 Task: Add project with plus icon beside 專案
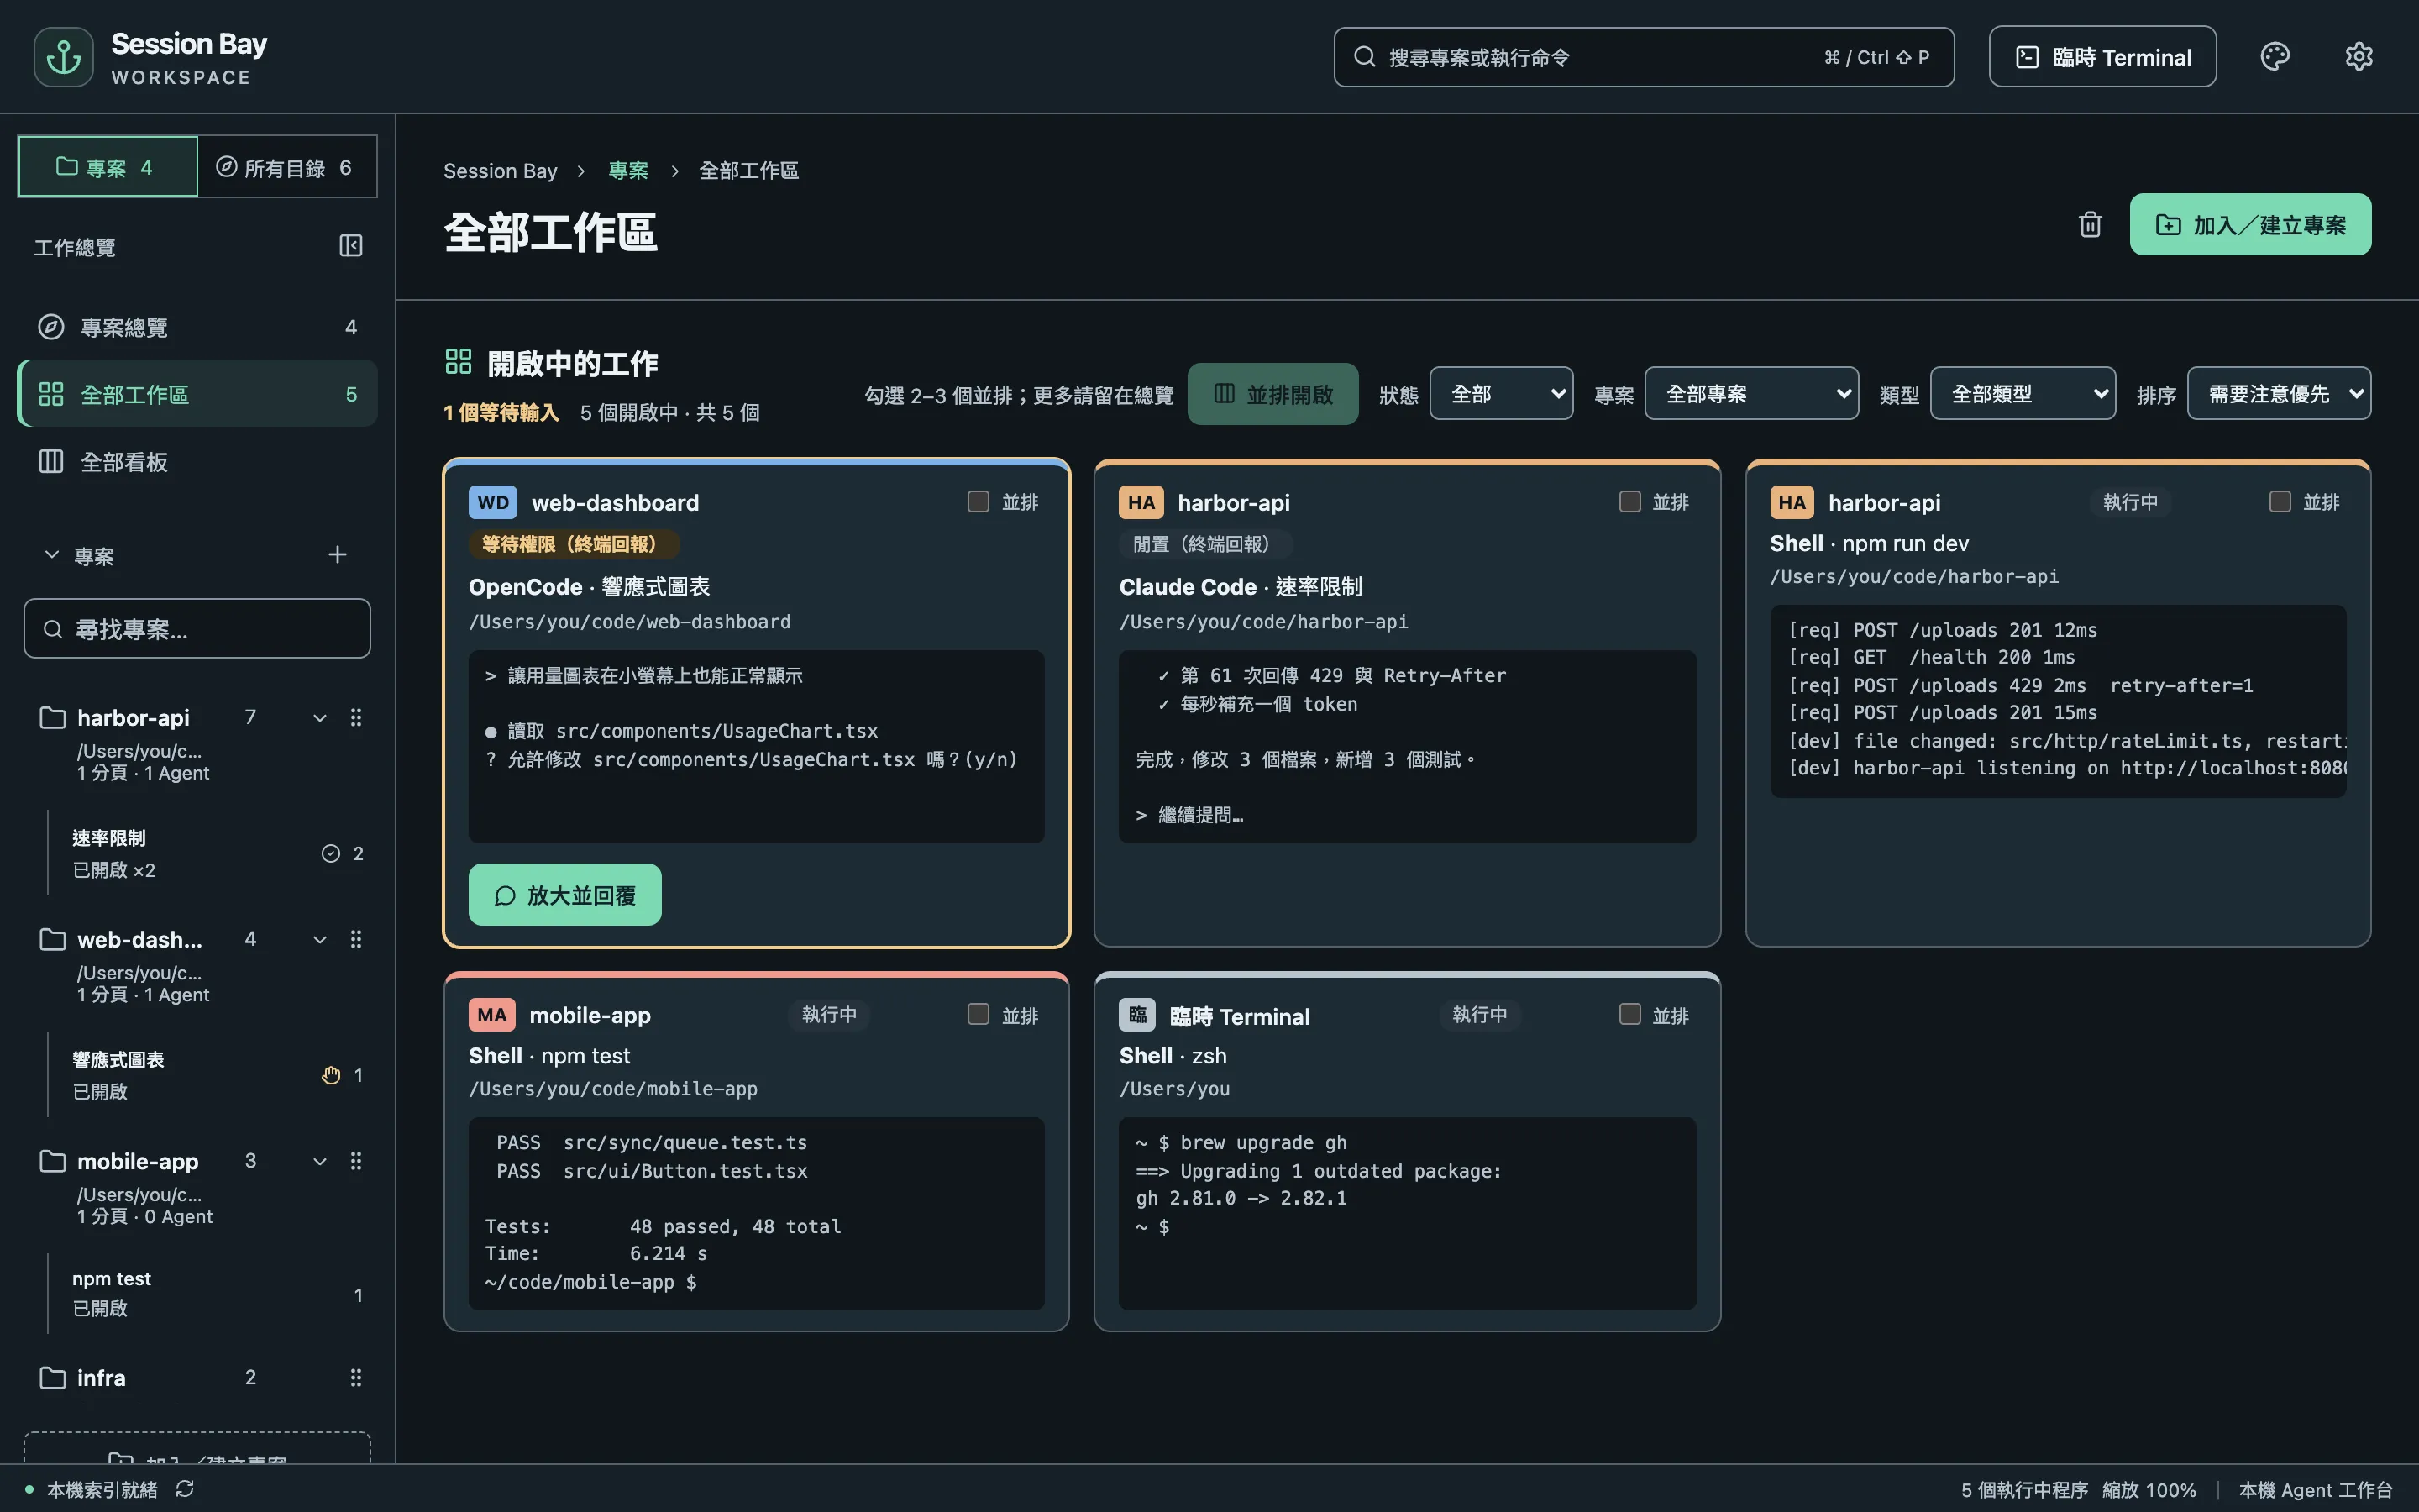(338, 555)
